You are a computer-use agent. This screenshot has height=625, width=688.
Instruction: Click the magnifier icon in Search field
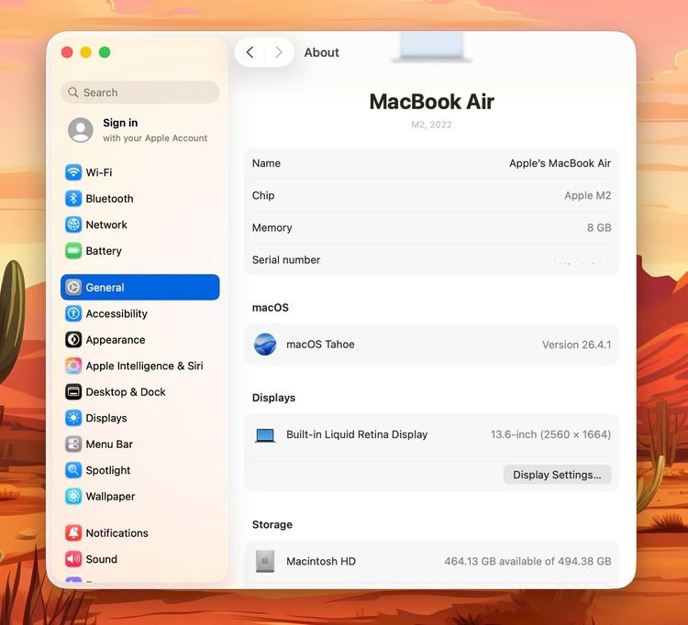[73, 93]
